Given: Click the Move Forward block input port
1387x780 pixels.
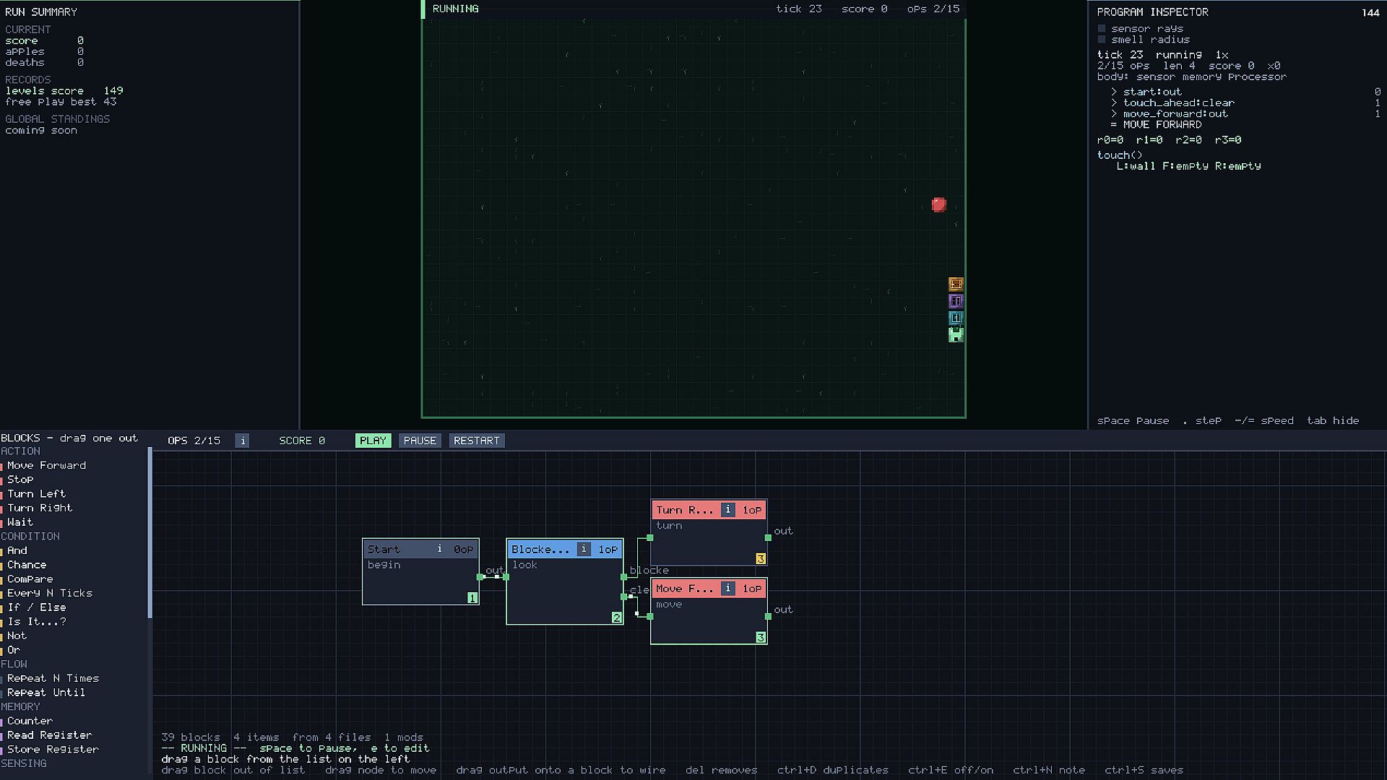Looking at the screenshot, I should point(650,616).
